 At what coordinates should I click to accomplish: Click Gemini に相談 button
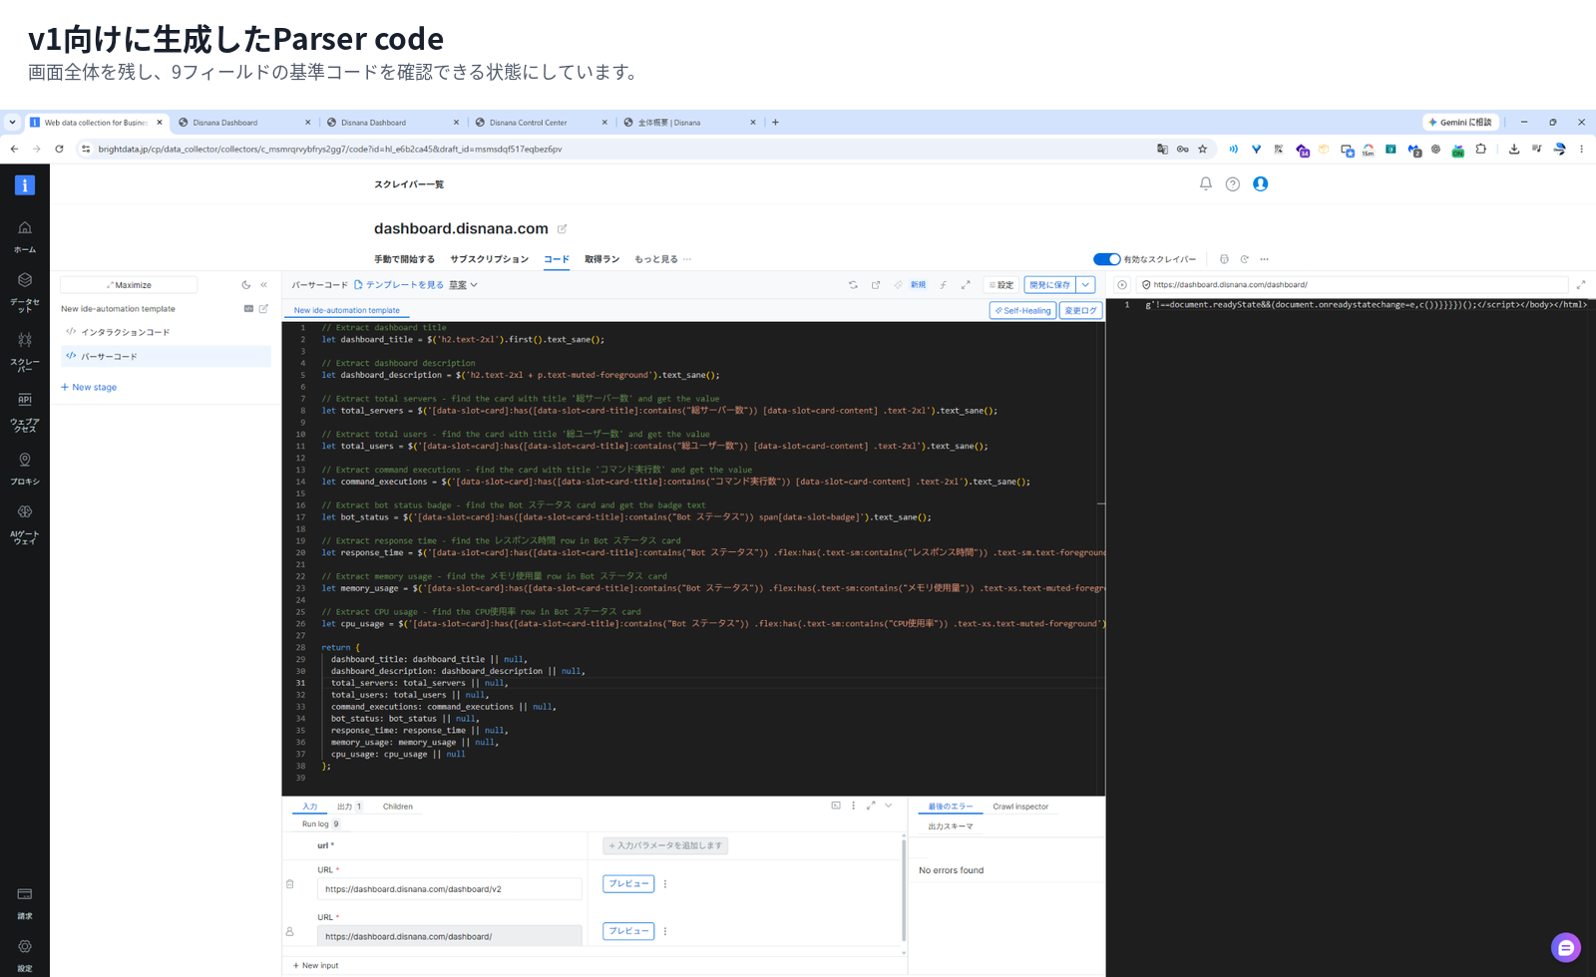pyautogui.click(x=1460, y=123)
